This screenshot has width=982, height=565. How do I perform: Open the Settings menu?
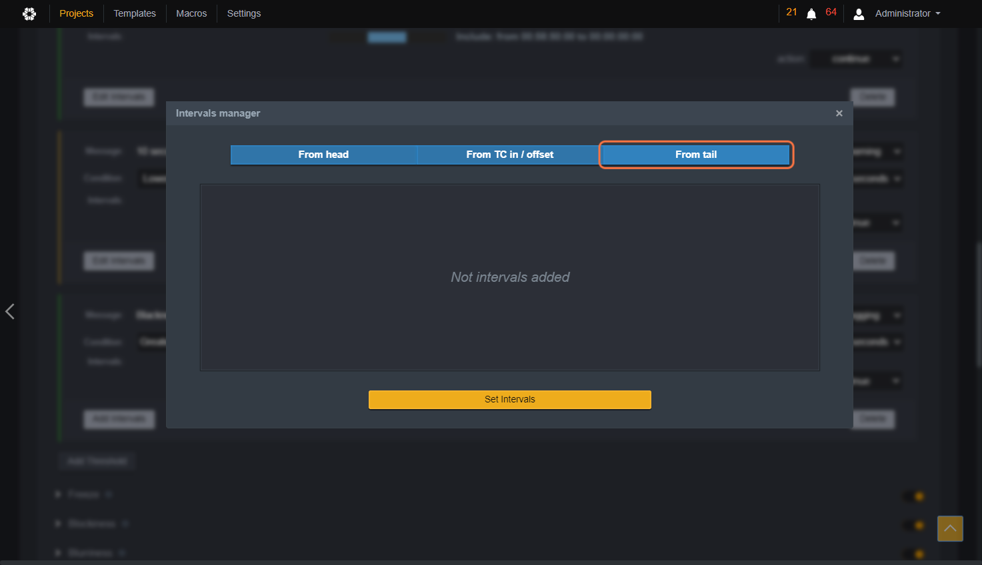click(x=244, y=13)
